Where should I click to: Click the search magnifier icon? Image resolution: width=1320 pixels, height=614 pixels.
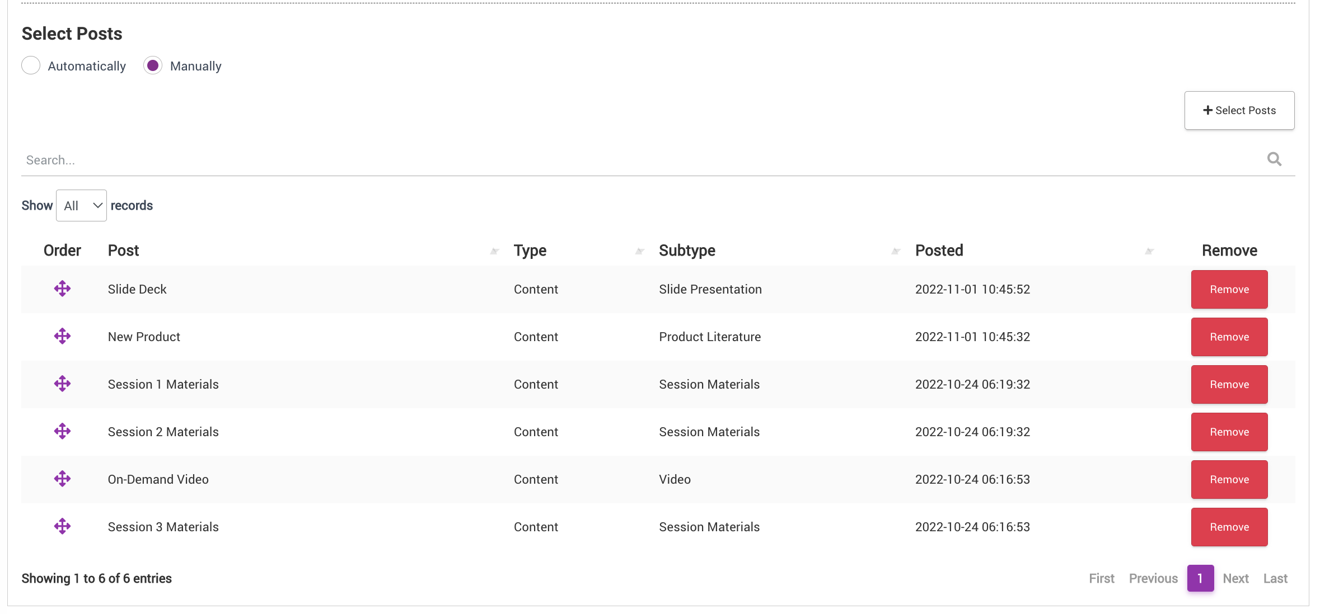[x=1274, y=159]
